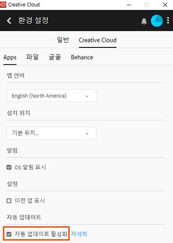Open the blue profile avatar
The height and width of the screenshot is (243, 173).
tap(157, 21)
